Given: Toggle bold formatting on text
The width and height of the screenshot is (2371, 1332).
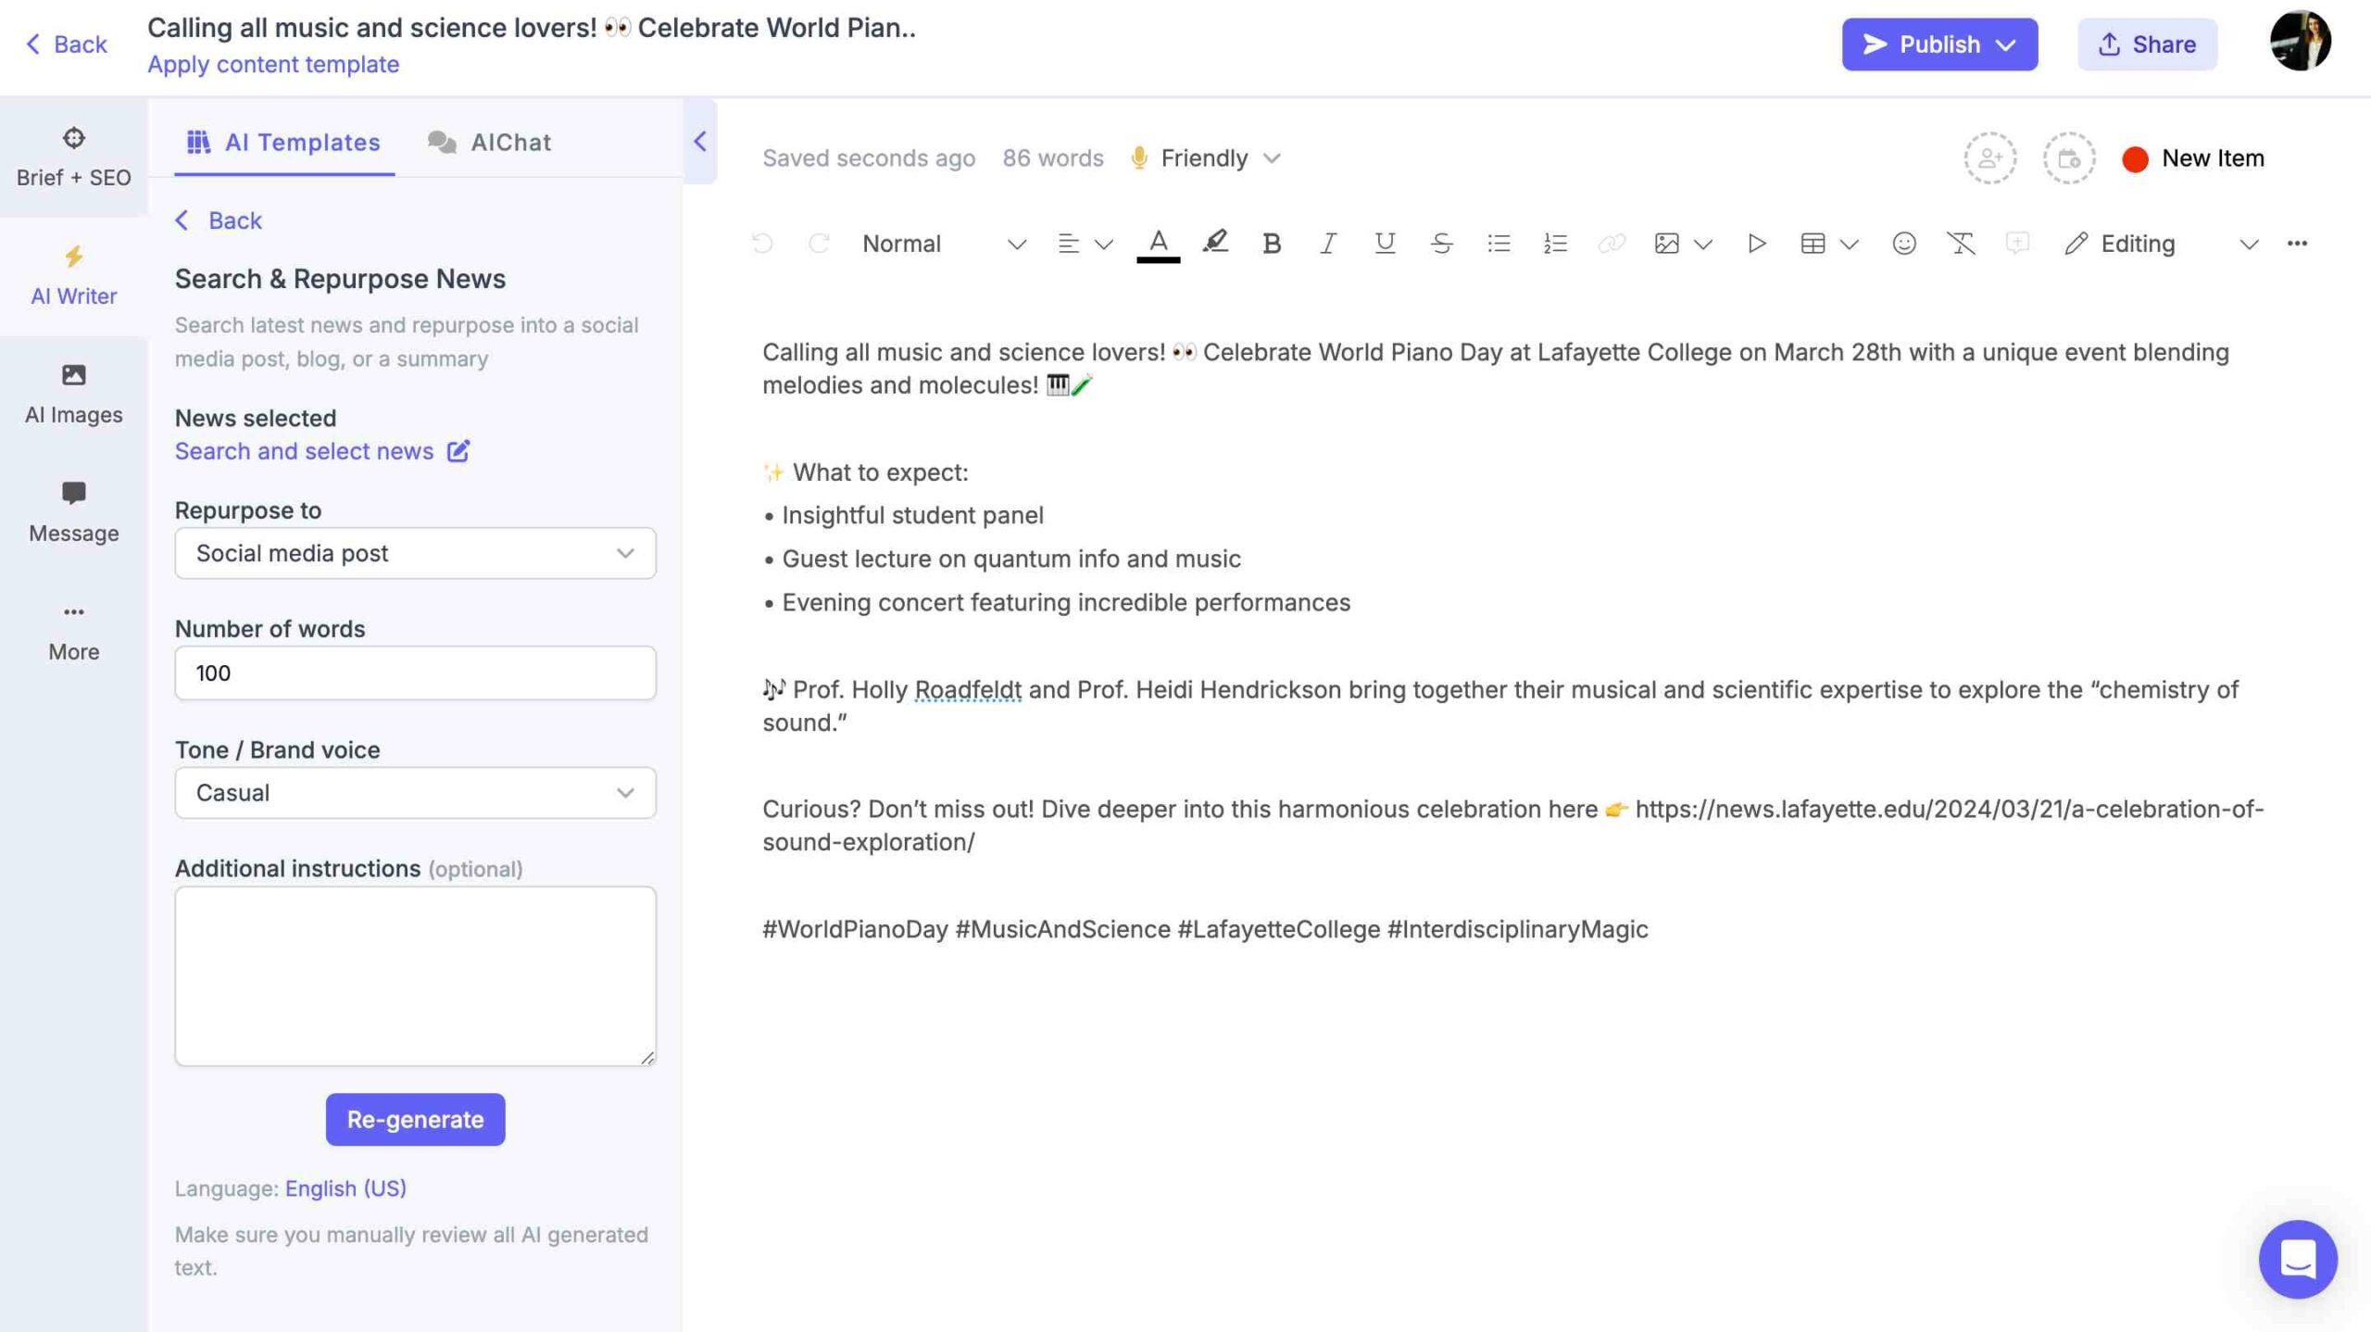Looking at the screenshot, I should tap(1270, 243).
